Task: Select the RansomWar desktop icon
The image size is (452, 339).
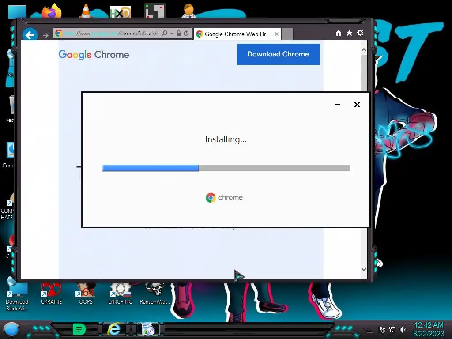Action: [x=155, y=294]
